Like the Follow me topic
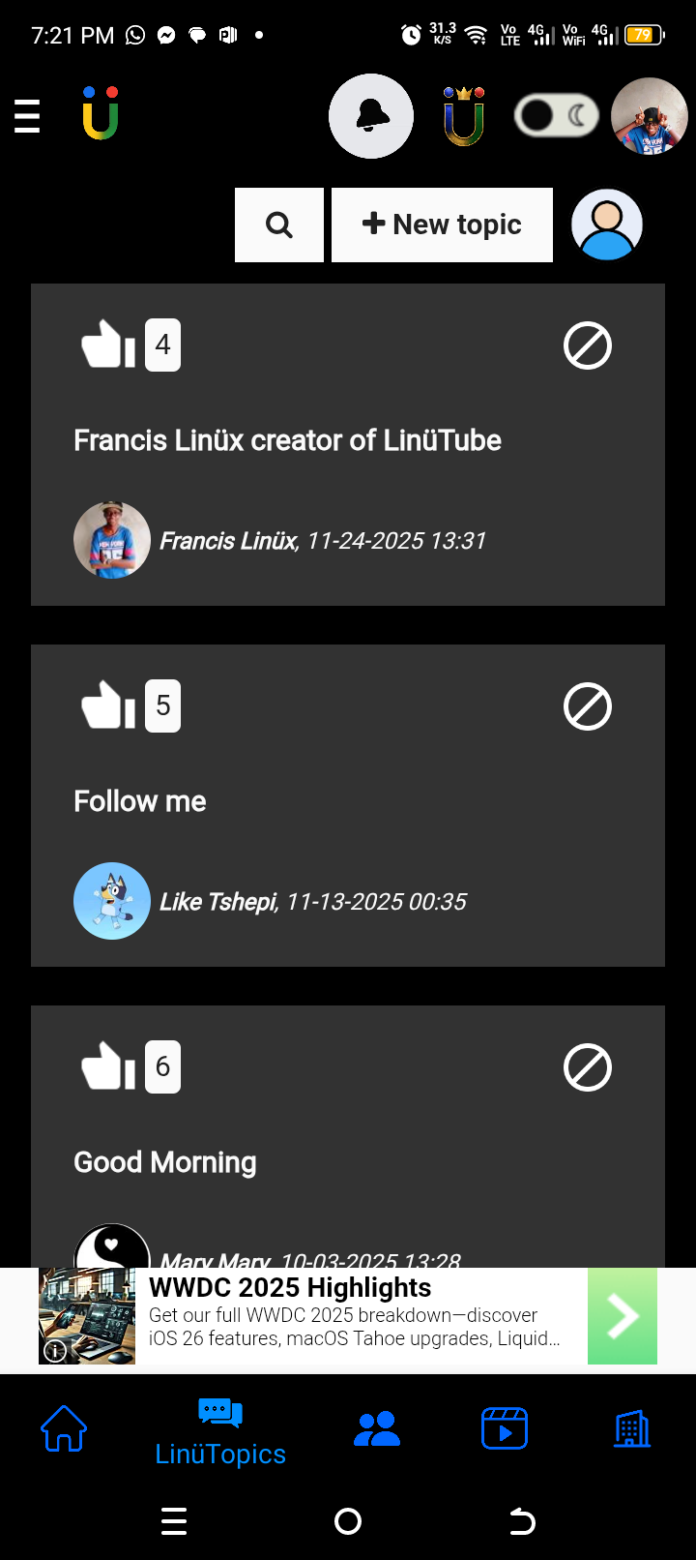This screenshot has width=696, height=1560. coord(108,705)
